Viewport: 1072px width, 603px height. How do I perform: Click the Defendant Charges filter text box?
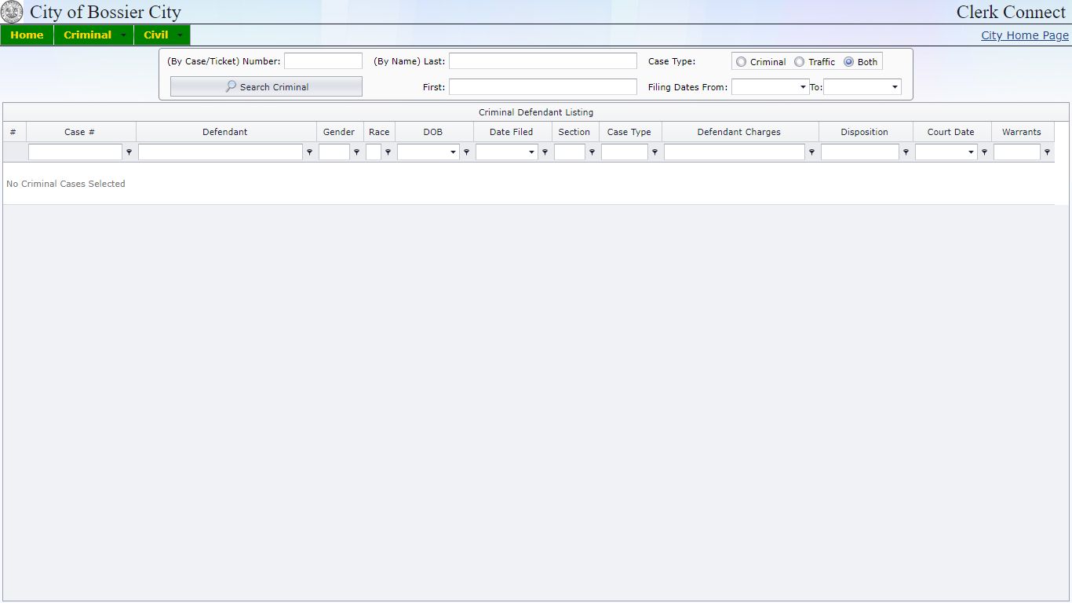(x=735, y=152)
